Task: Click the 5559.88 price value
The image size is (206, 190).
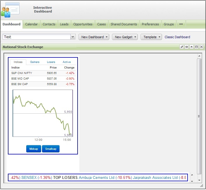Action: pyautogui.click(x=52, y=84)
